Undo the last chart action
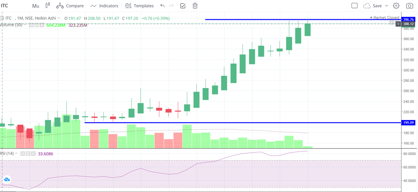This screenshot has height=192, width=418. pyautogui.click(x=162, y=6)
